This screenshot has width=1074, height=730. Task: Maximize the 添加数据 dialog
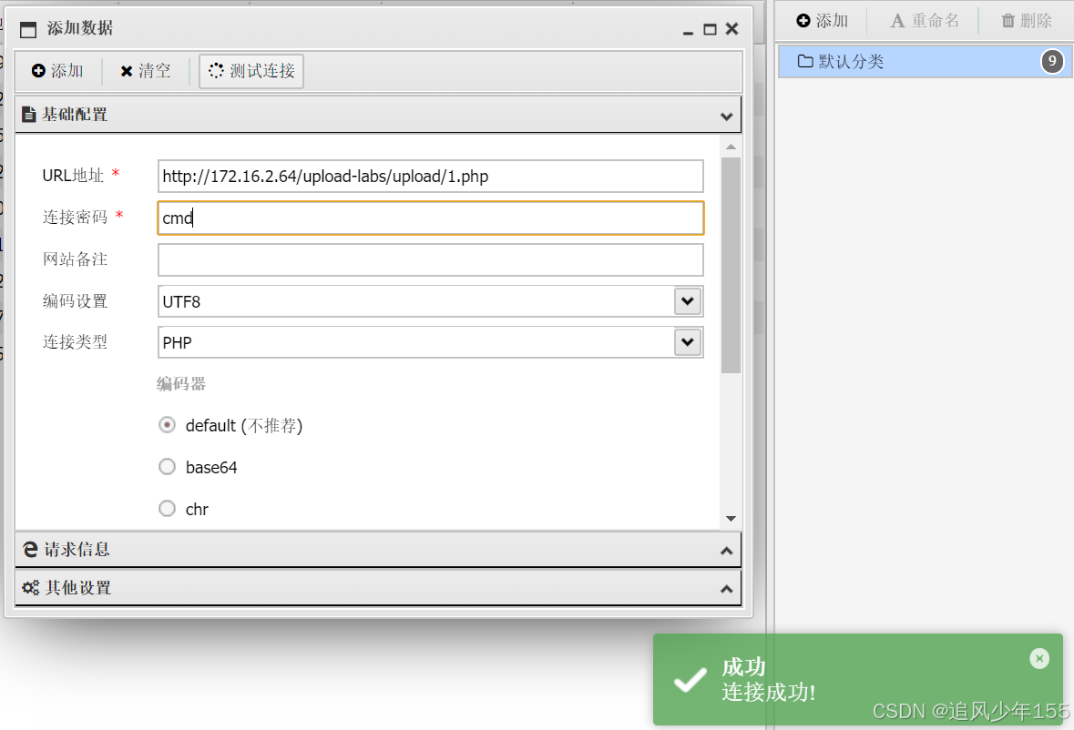point(711,29)
